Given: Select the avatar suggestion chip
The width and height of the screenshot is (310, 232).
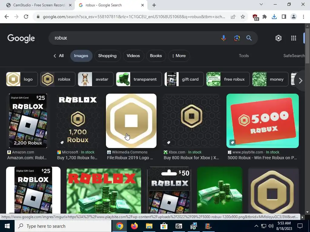Looking at the screenshot, I should coord(96,79).
